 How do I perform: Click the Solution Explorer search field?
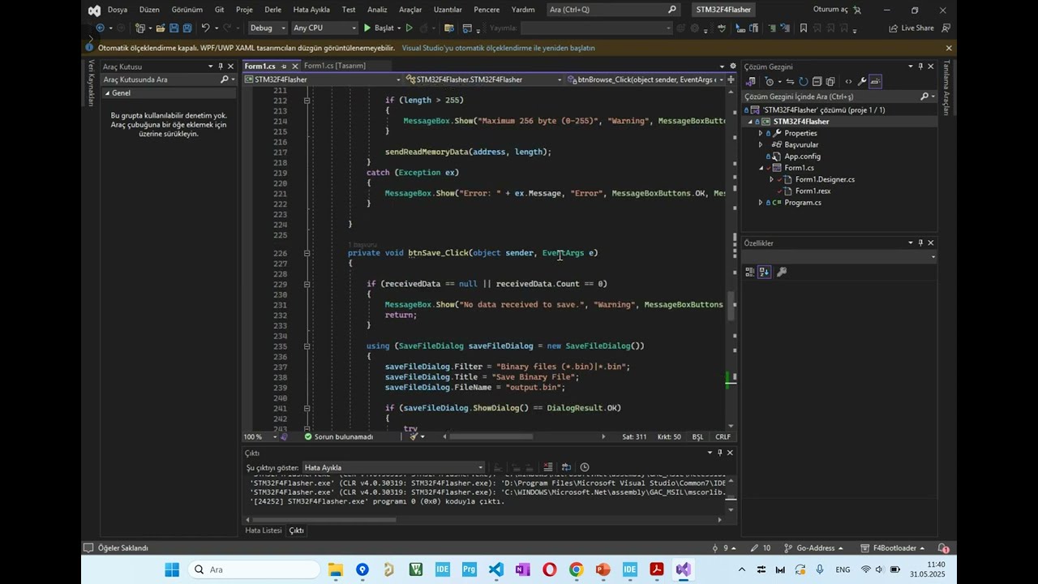(x=839, y=97)
